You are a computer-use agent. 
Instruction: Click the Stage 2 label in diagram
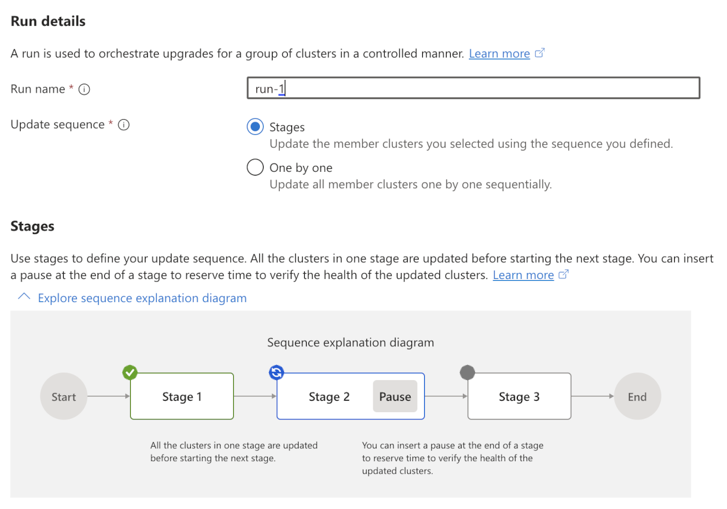point(329,397)
